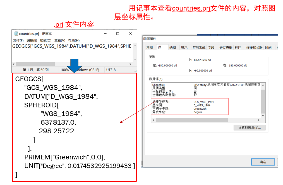The width and height of the screenshot is (283, 185).
Task: Click Notepad horizontal scrollbar left arrow
Action: 14,64
